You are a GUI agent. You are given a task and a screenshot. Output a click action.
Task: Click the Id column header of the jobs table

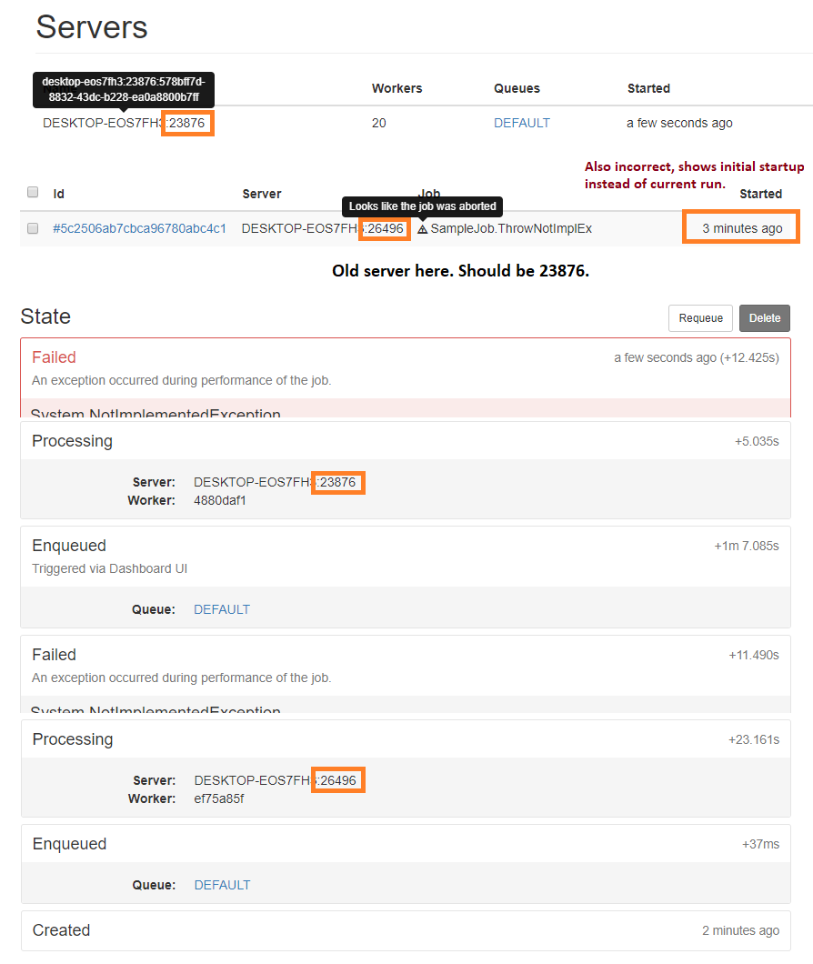tap(58, 194)
